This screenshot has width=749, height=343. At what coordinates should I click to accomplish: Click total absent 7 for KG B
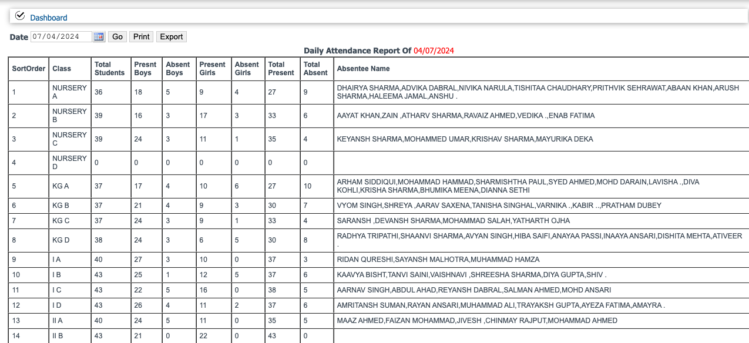[x=316, y=206]
